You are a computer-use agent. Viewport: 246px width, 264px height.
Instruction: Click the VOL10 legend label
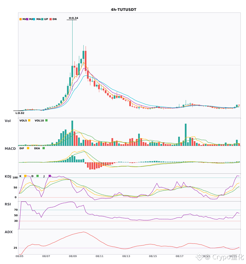click(39, 121)
